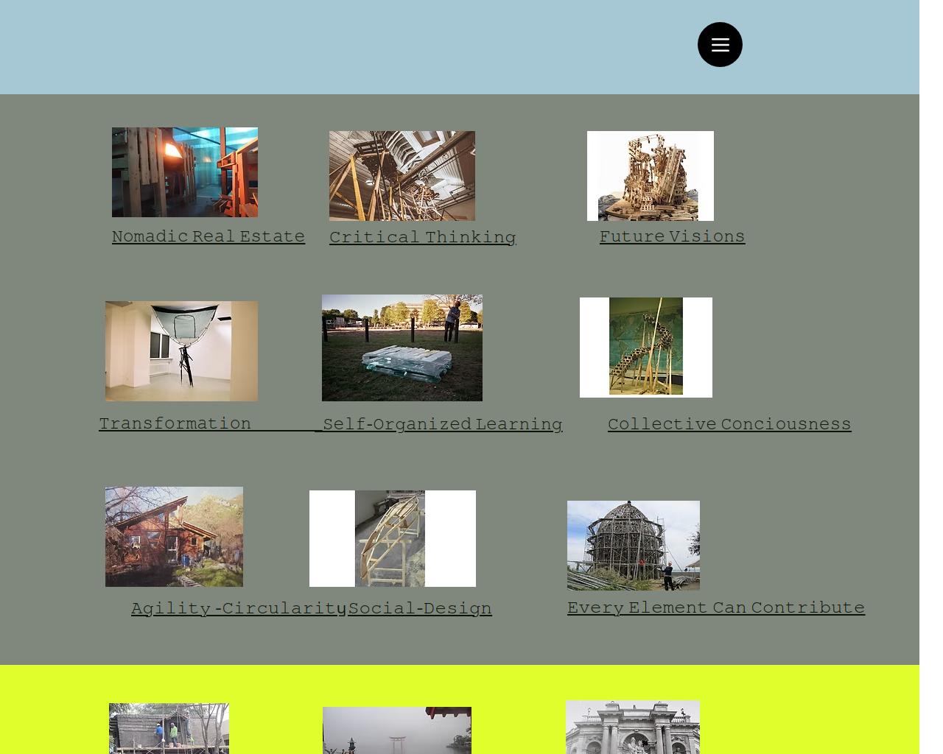Viewport: 943px width, 754px height.
Task: Open the workers on thatched roof image
Action: (169, 728)
